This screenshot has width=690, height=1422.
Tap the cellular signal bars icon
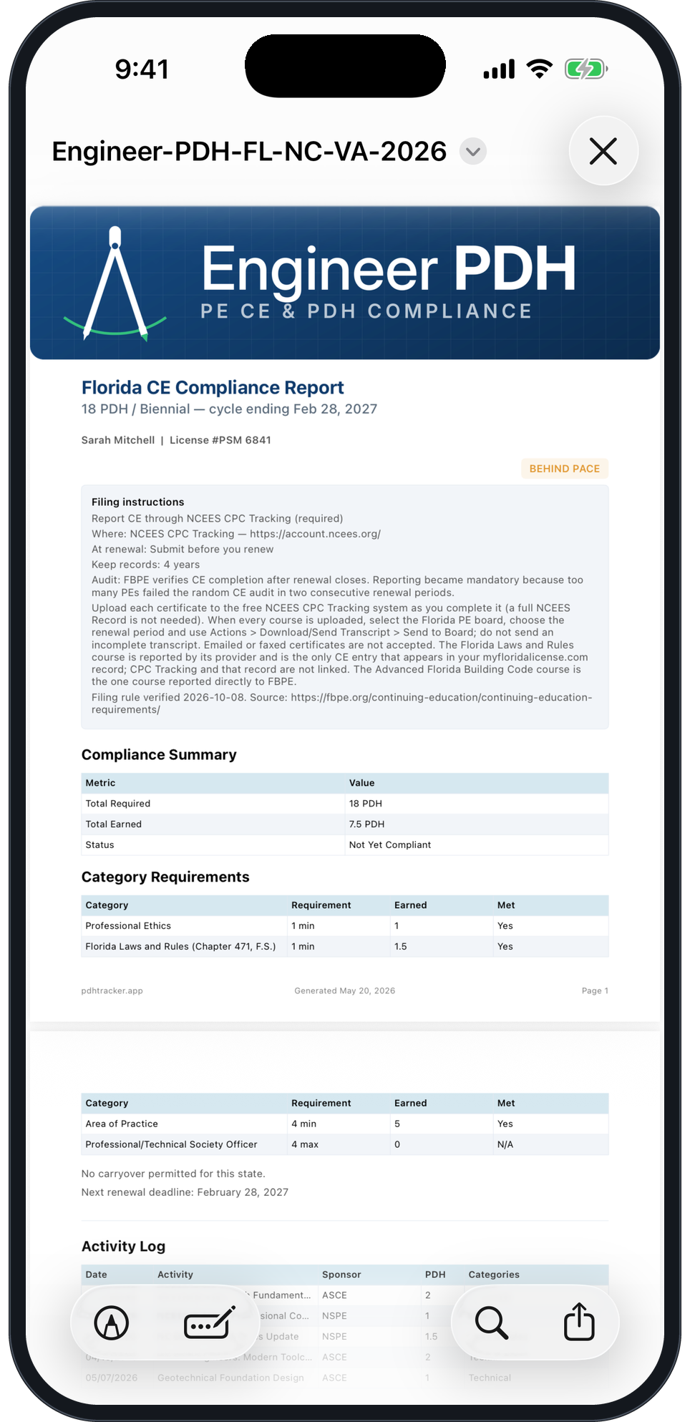499,69
